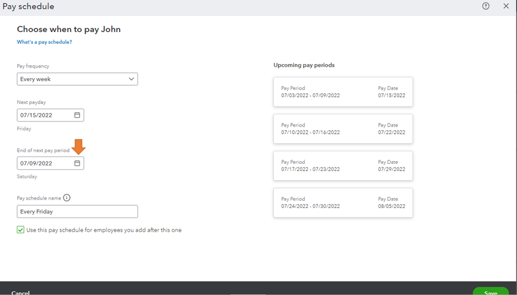The width and height of the screenshot is (517, 295).
Task: Toggle 'Use this pay schedule' checkbox
Action: (x=21, y=230)
